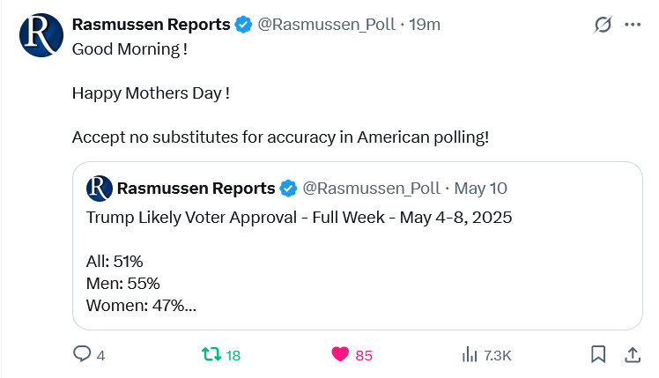The width and height of the screenshot is (659, 378).
Task: Unlike the post via pink heart
Action: pos(340,354)
